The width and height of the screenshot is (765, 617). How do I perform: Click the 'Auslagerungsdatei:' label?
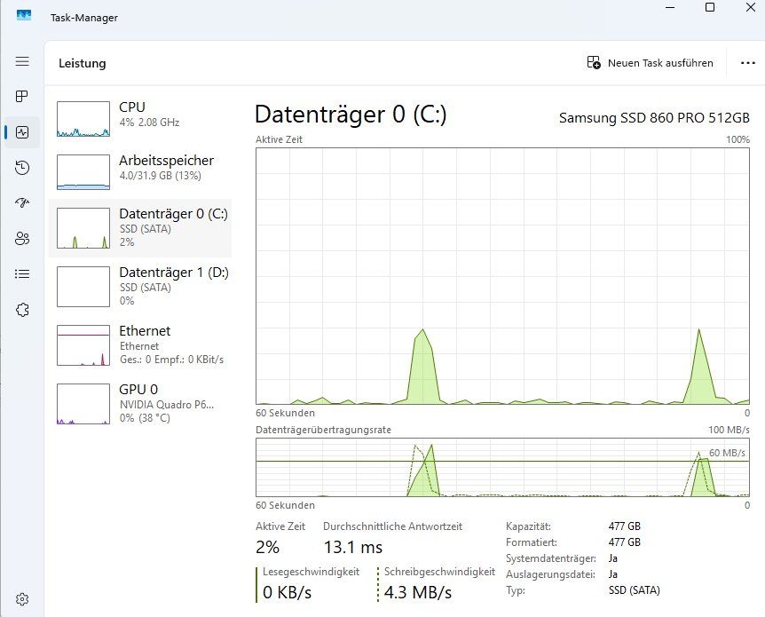(550, 574)
